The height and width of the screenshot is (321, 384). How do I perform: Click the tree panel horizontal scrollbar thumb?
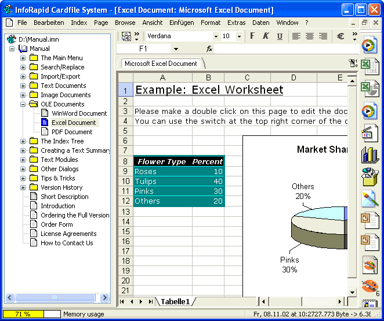click(55, 297)
